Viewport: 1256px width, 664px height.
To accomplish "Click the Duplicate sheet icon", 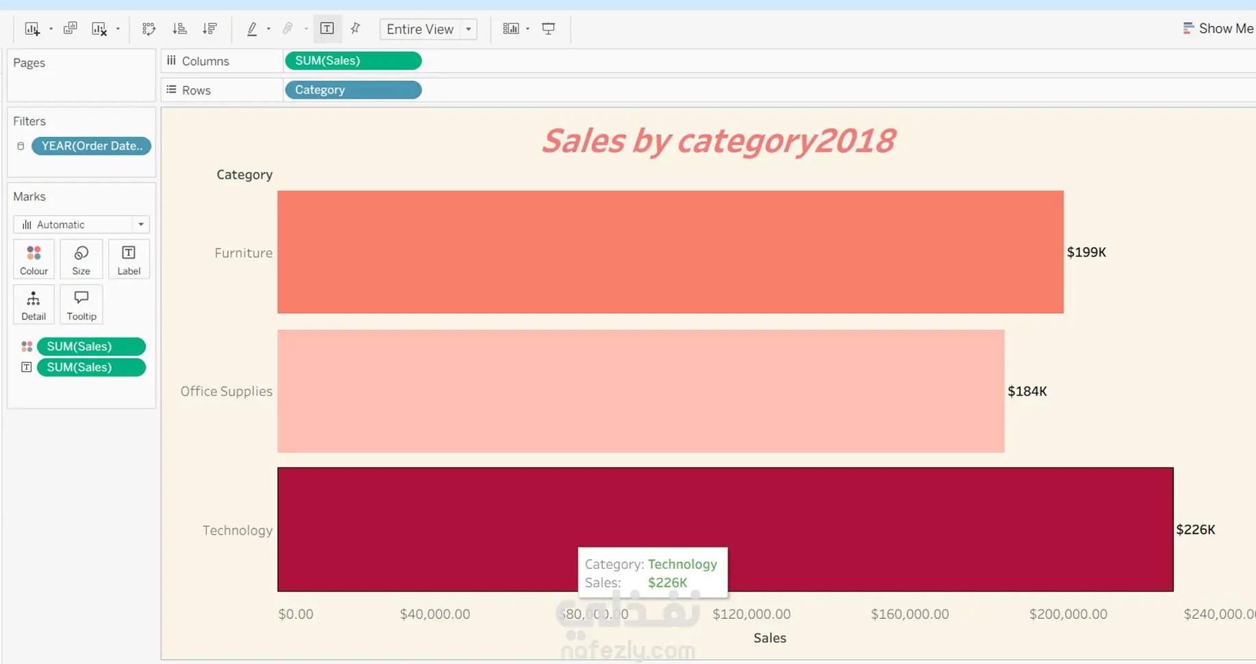I will pos(70,29).
